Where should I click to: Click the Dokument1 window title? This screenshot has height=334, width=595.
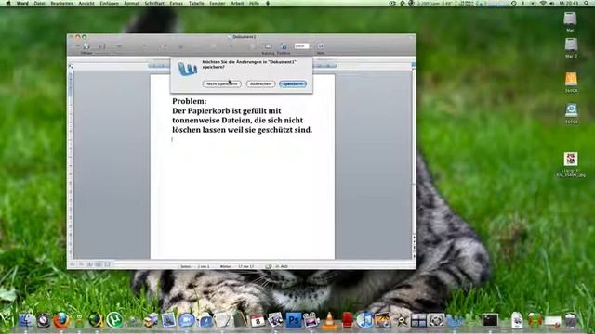pos(244,37)
